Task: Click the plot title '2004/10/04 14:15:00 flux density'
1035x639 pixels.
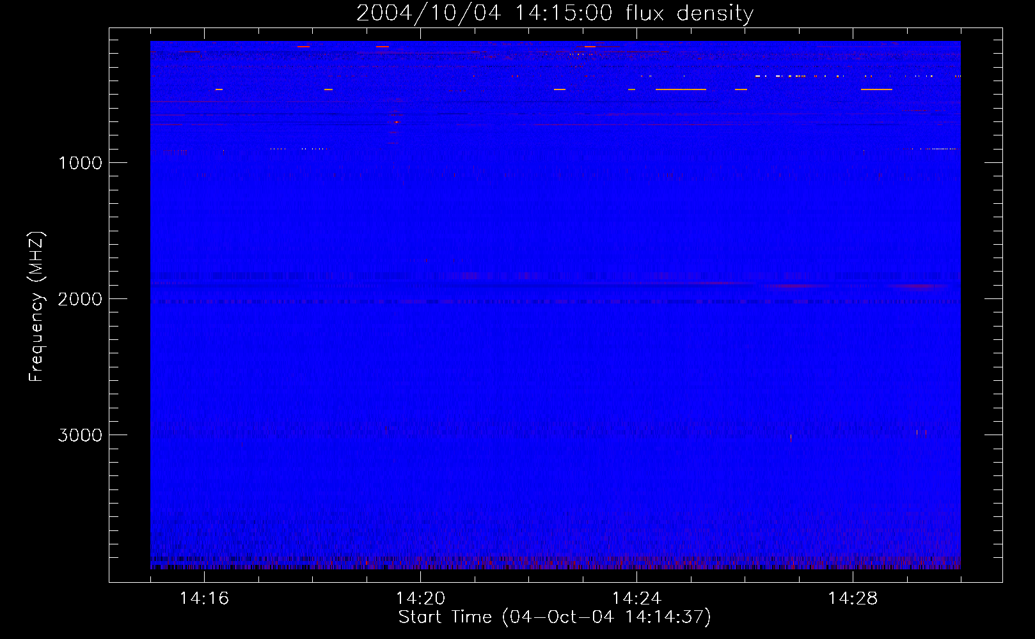Action: pyautogui.click(x=555, y=13)
